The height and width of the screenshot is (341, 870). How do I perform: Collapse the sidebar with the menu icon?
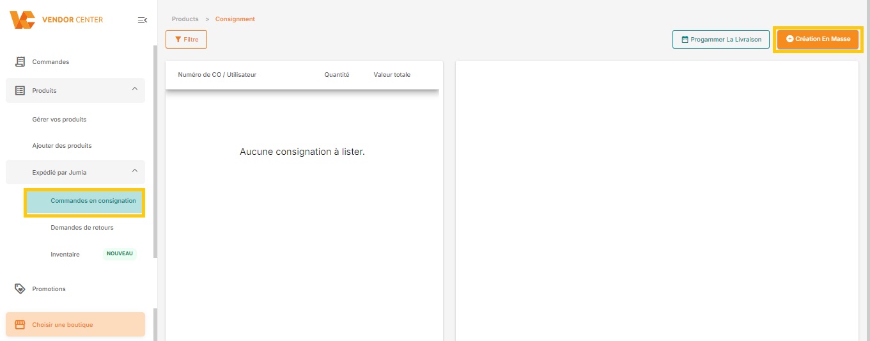[x=143, y=20]
